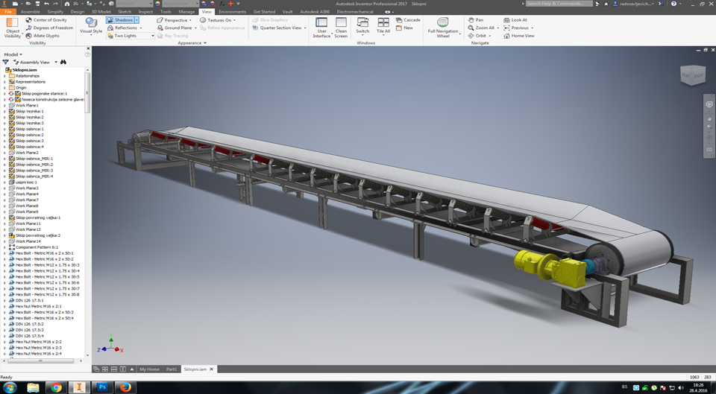Open the Part1 document tab
The height and width of the screenshot is (394, 716).
(x=172, y=369)
